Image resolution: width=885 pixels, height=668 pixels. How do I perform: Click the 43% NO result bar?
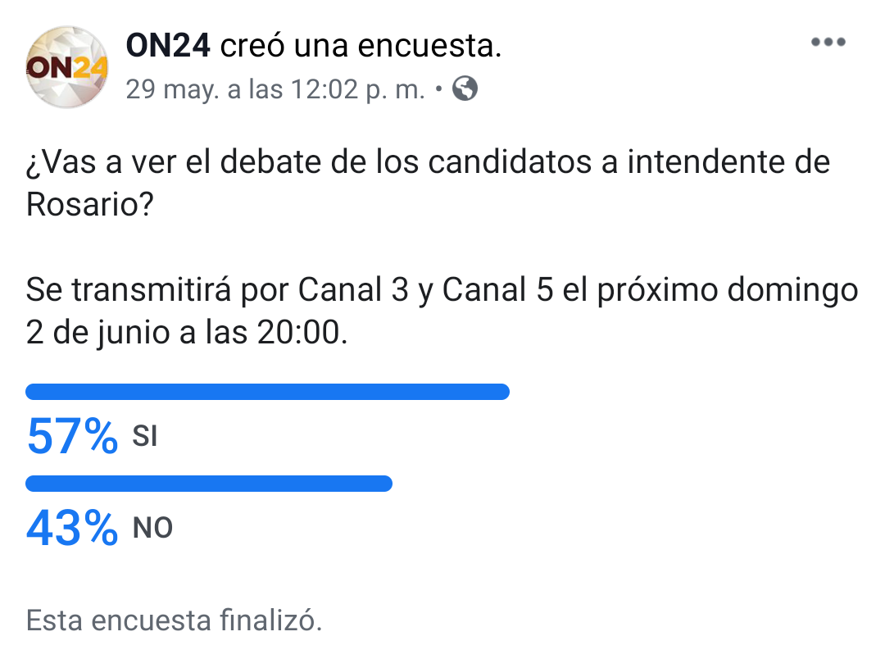(209, 484)
